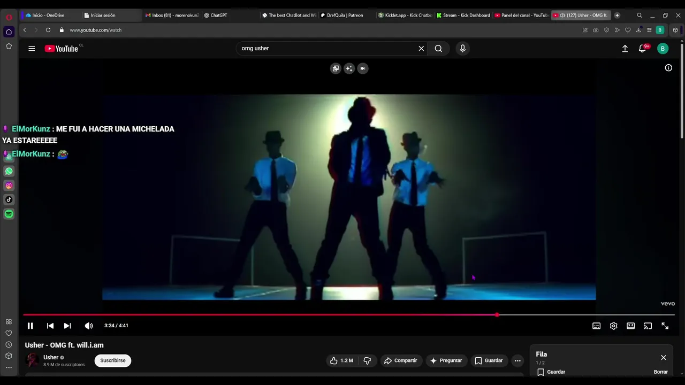Enter fullscreen mode in the player

coord(665,326)
